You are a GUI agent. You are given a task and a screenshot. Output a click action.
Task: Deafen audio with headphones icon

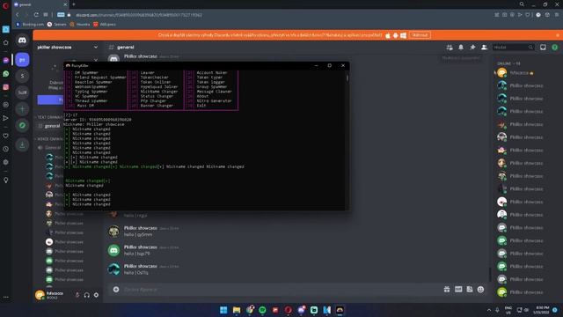click(87, 295)
